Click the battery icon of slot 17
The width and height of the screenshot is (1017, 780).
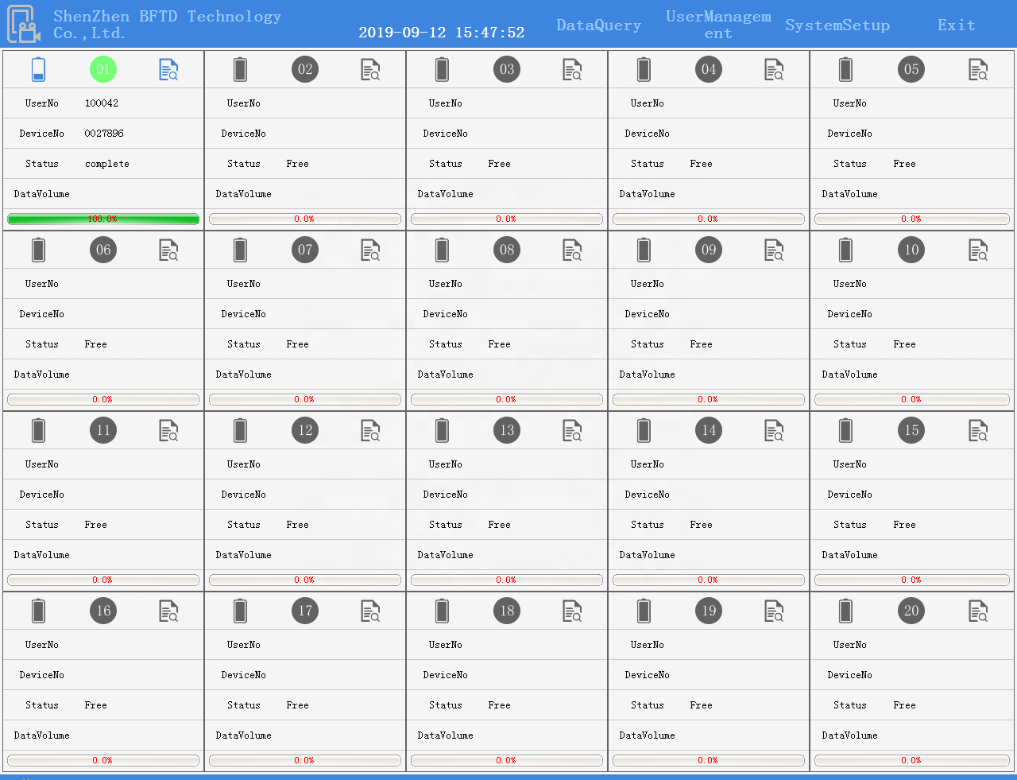240,611
